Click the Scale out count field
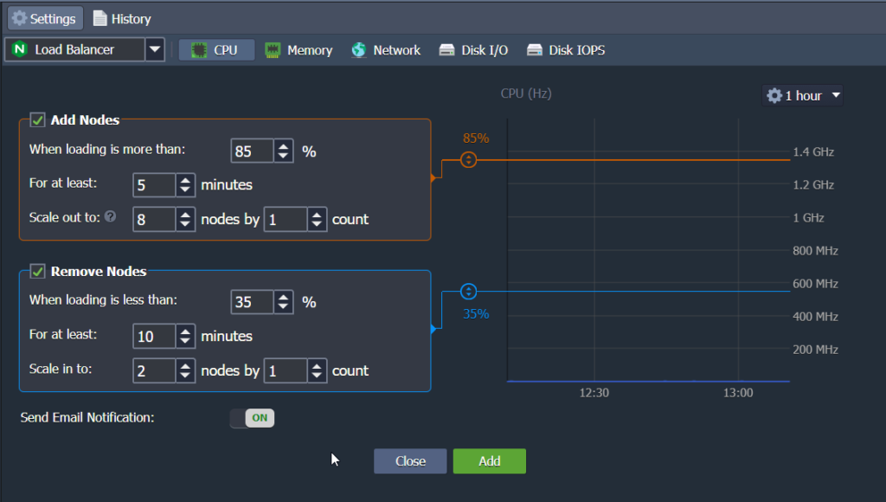Image resolution: width=886 pixels, height=502 pixels. [286, 219]
